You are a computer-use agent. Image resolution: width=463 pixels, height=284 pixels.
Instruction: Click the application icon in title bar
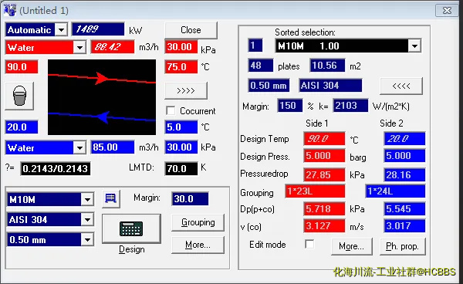coord(10,10)
